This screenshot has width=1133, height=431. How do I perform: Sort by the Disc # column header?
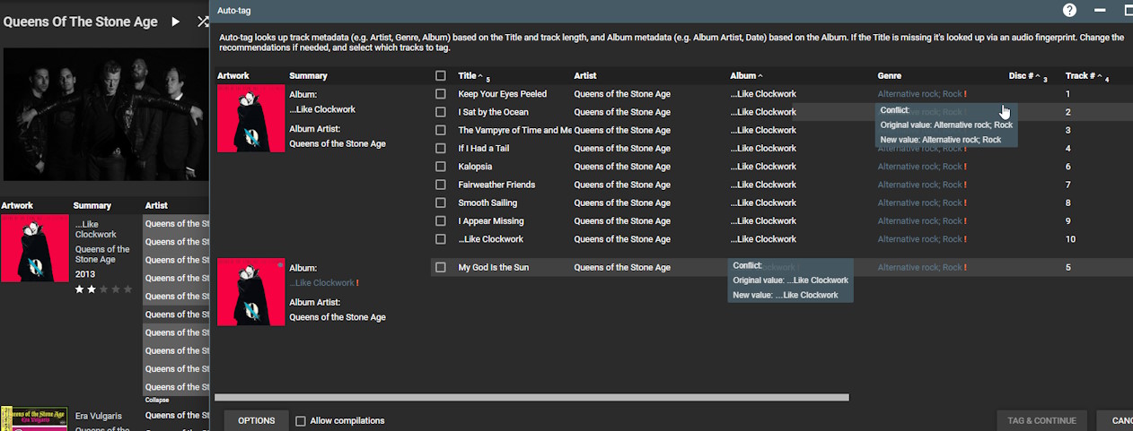[1021, 76]
